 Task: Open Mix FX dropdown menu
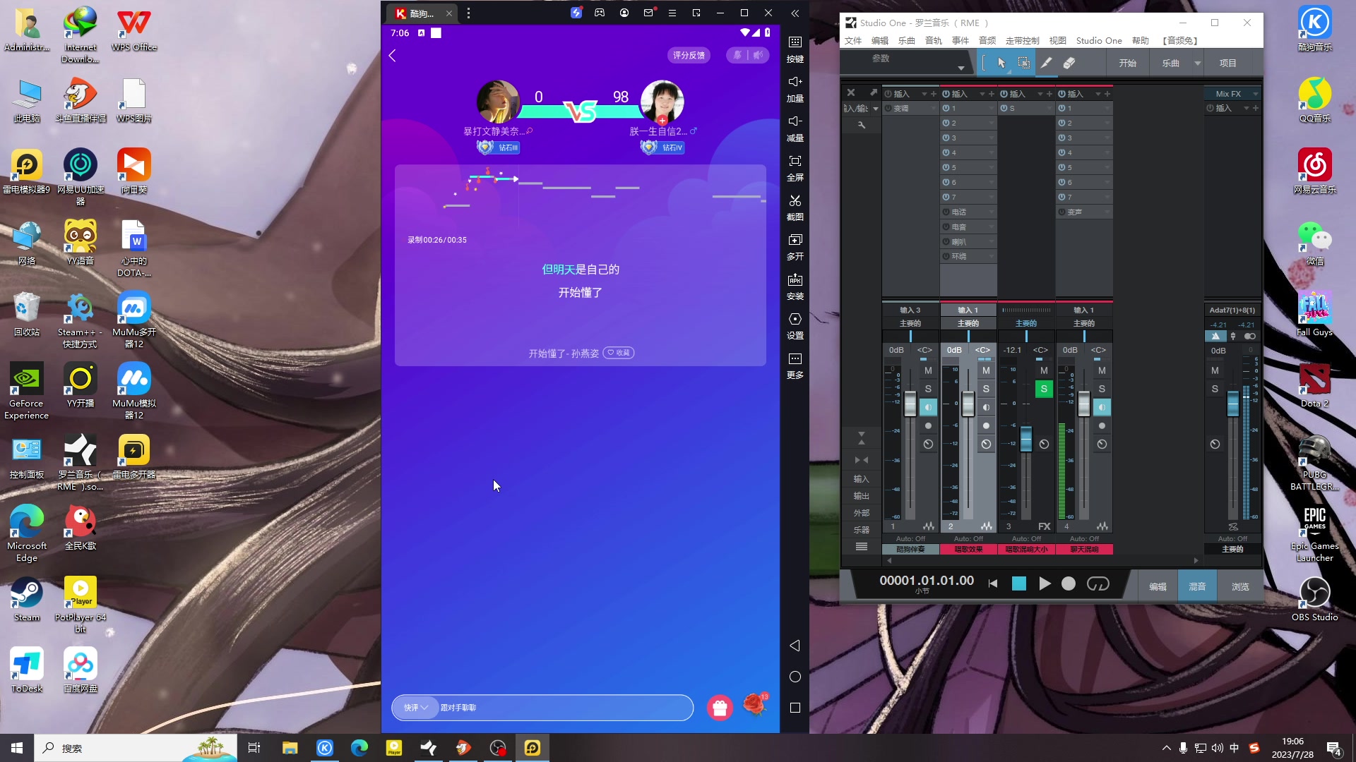(x=1255, y=94)
